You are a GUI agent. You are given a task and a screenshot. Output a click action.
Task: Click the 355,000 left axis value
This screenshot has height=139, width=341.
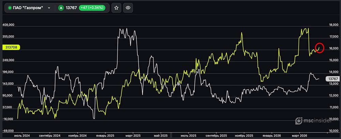coord(8,37)
